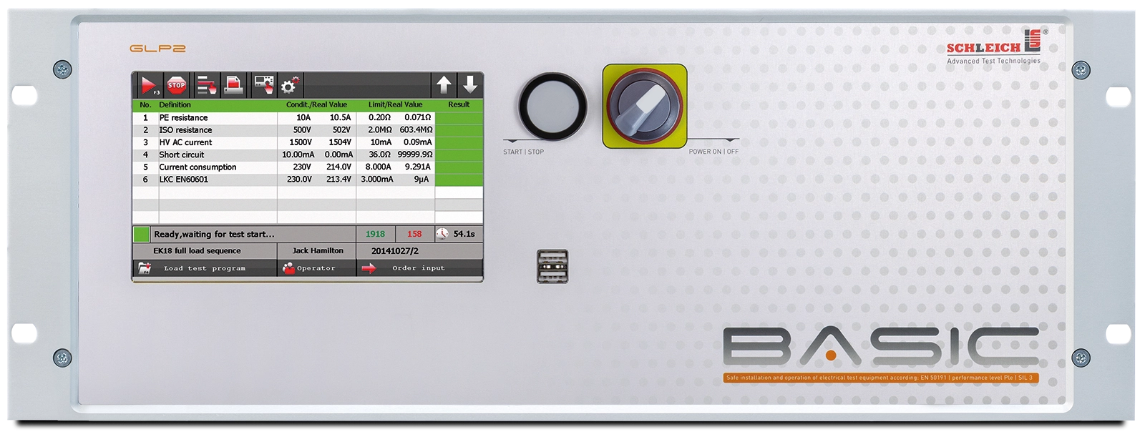Select Order input
This screenshot has width=1145, height=437.
pyautogui.click(x=419, y=268)
